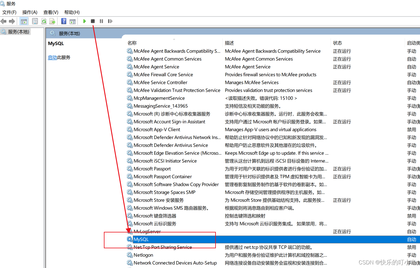The width and height of the screenshot is (420, 268).
Task: Click the 服务(本地) panel header icon
Action: click(53, 33)
